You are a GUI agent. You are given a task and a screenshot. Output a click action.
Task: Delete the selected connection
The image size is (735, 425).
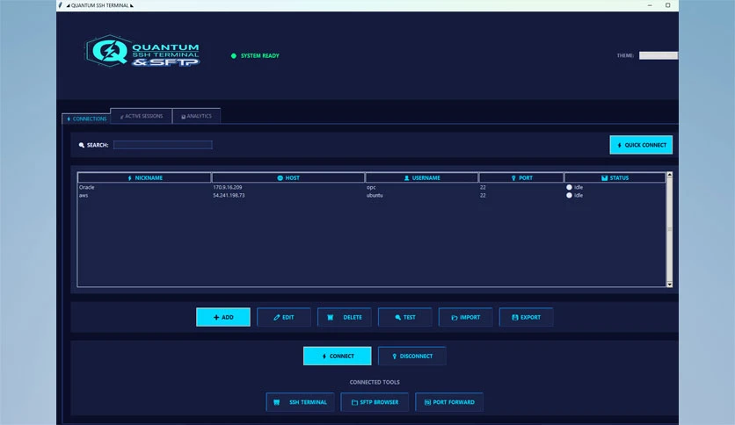coord(345,317)
